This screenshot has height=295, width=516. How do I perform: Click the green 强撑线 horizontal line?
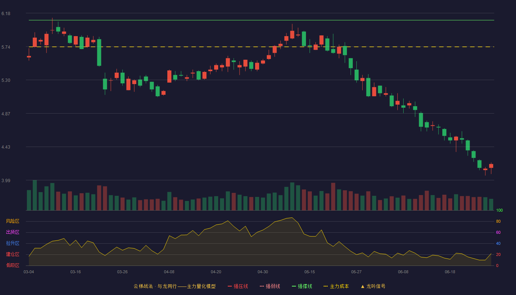pyautogui.click(x=261, y=20)
